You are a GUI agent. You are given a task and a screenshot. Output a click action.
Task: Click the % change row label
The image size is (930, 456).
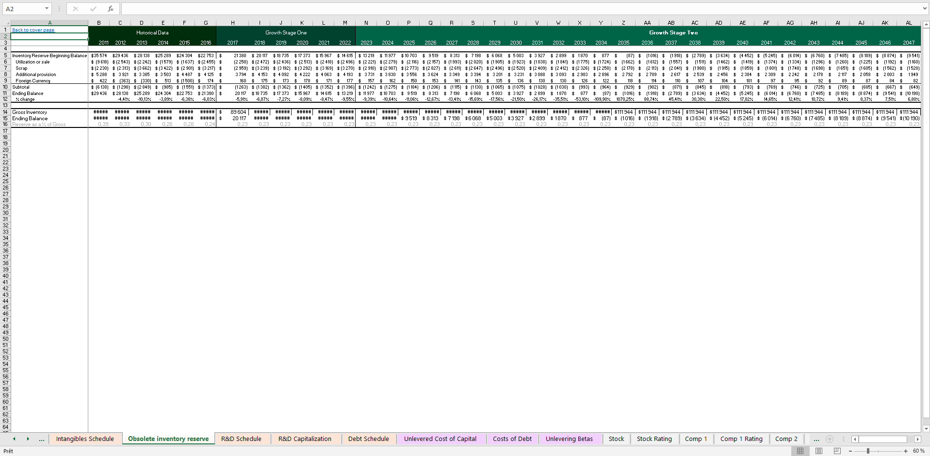click(x=25, y=99)
